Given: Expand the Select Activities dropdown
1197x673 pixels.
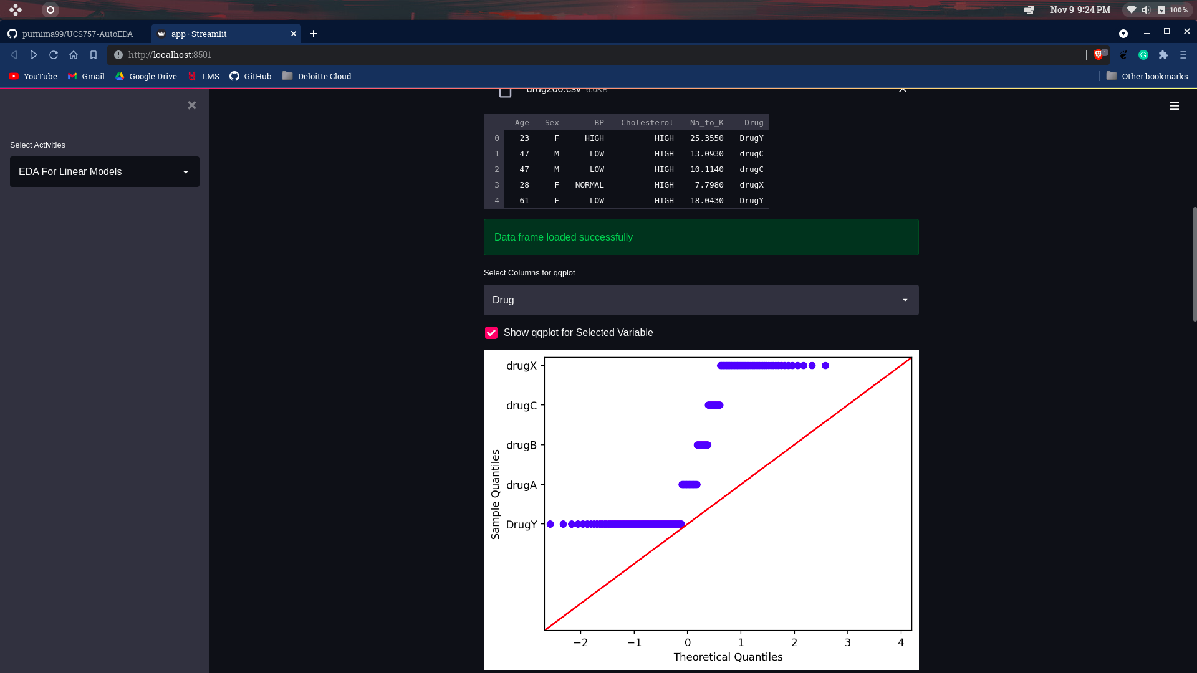Looking at the screenshot, I should (105, 172).
